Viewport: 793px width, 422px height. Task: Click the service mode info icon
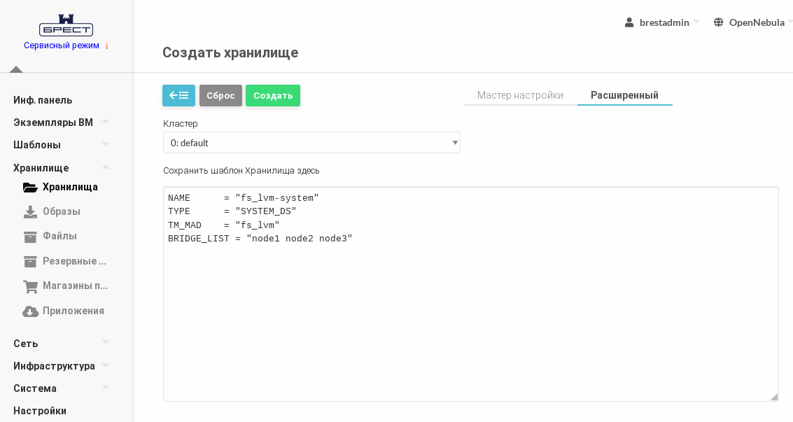tap(107, 46)
